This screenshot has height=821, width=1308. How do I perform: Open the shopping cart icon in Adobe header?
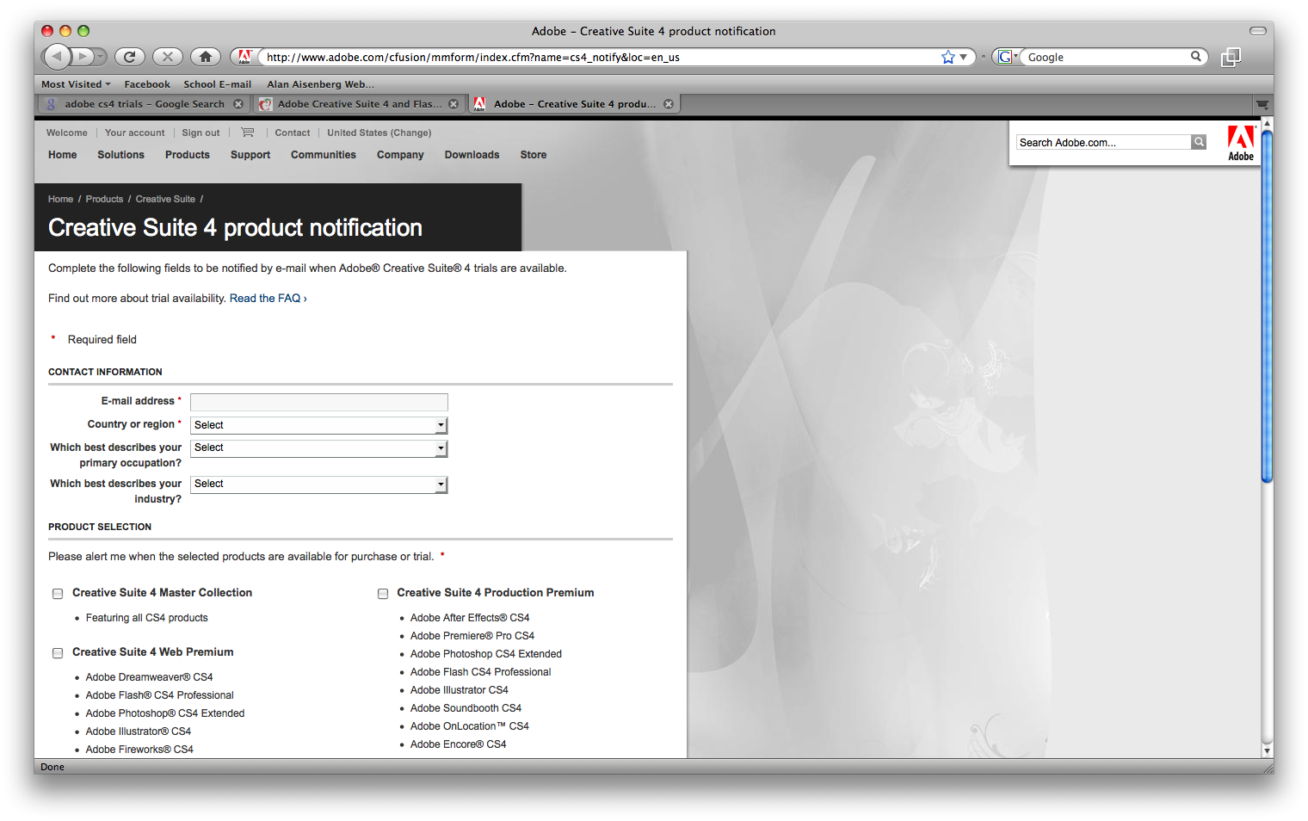[248, 133]
